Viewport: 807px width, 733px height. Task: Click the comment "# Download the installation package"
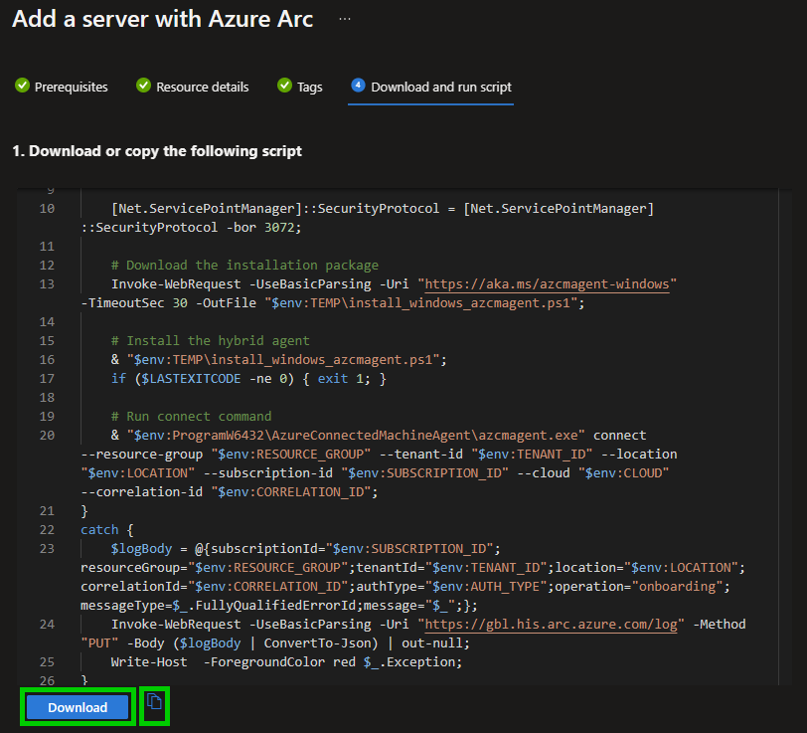click(244, 266)
